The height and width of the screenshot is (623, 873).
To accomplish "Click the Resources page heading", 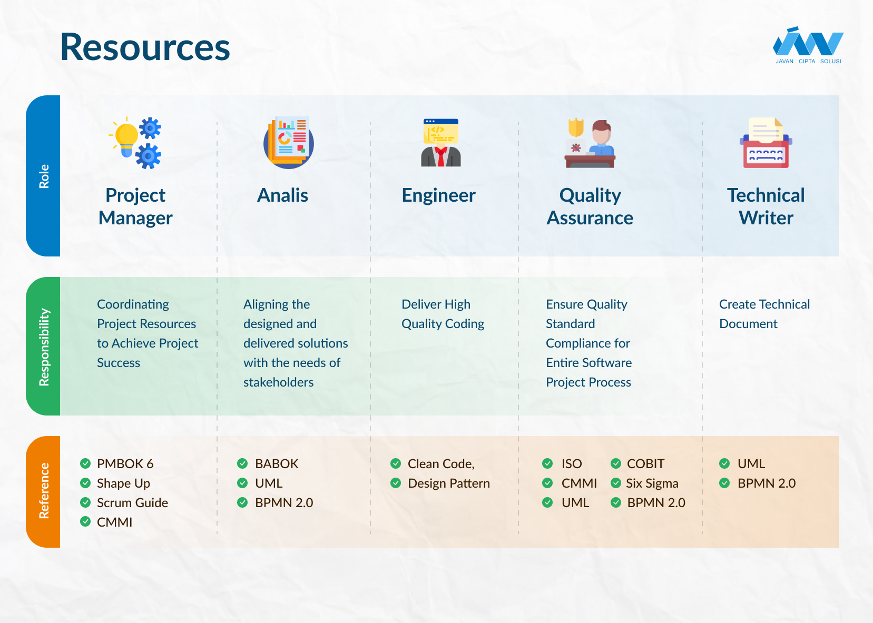I will (x=145, y=47).
